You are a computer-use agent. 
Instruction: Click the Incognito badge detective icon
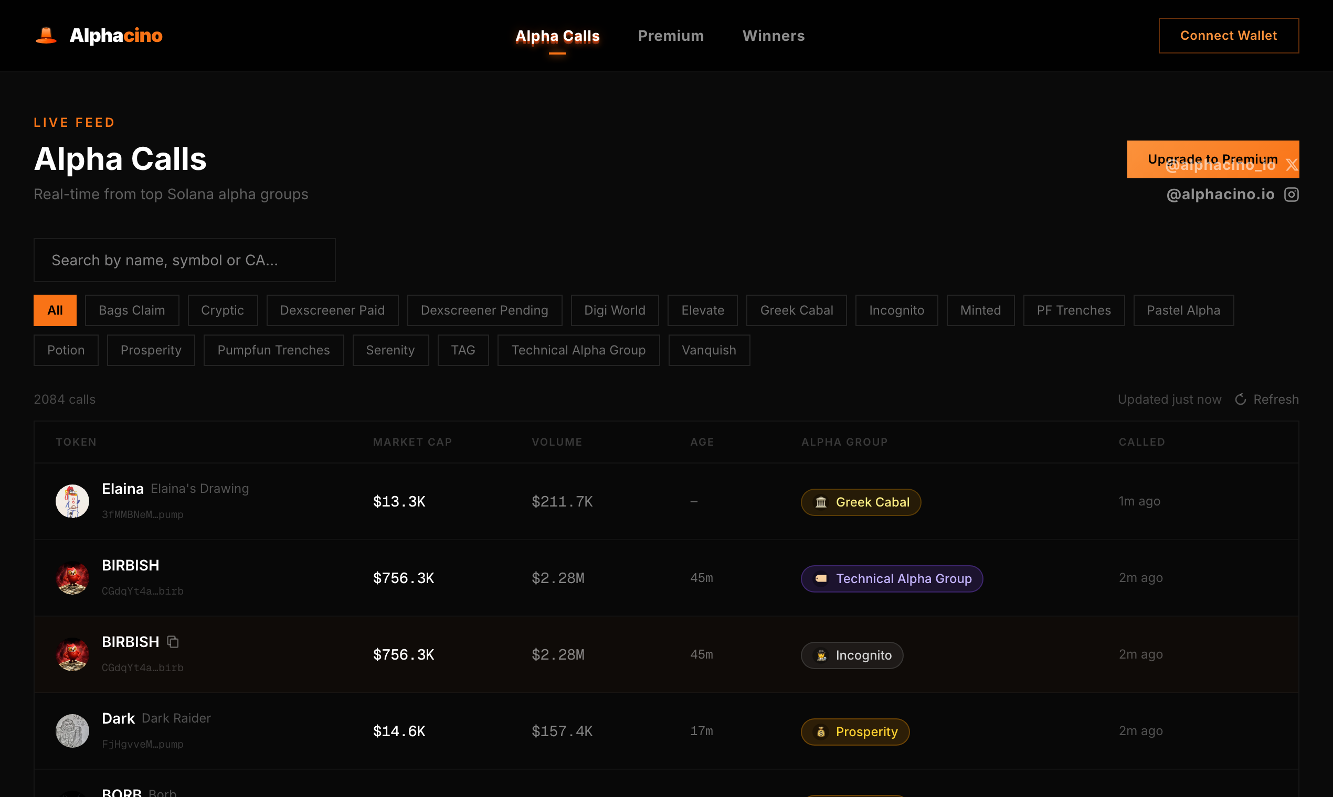coord(821,655)
